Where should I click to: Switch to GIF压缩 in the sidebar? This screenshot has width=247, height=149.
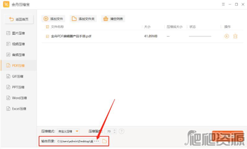click(x=15, y=77)
